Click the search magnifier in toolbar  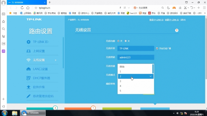point(162,8)
